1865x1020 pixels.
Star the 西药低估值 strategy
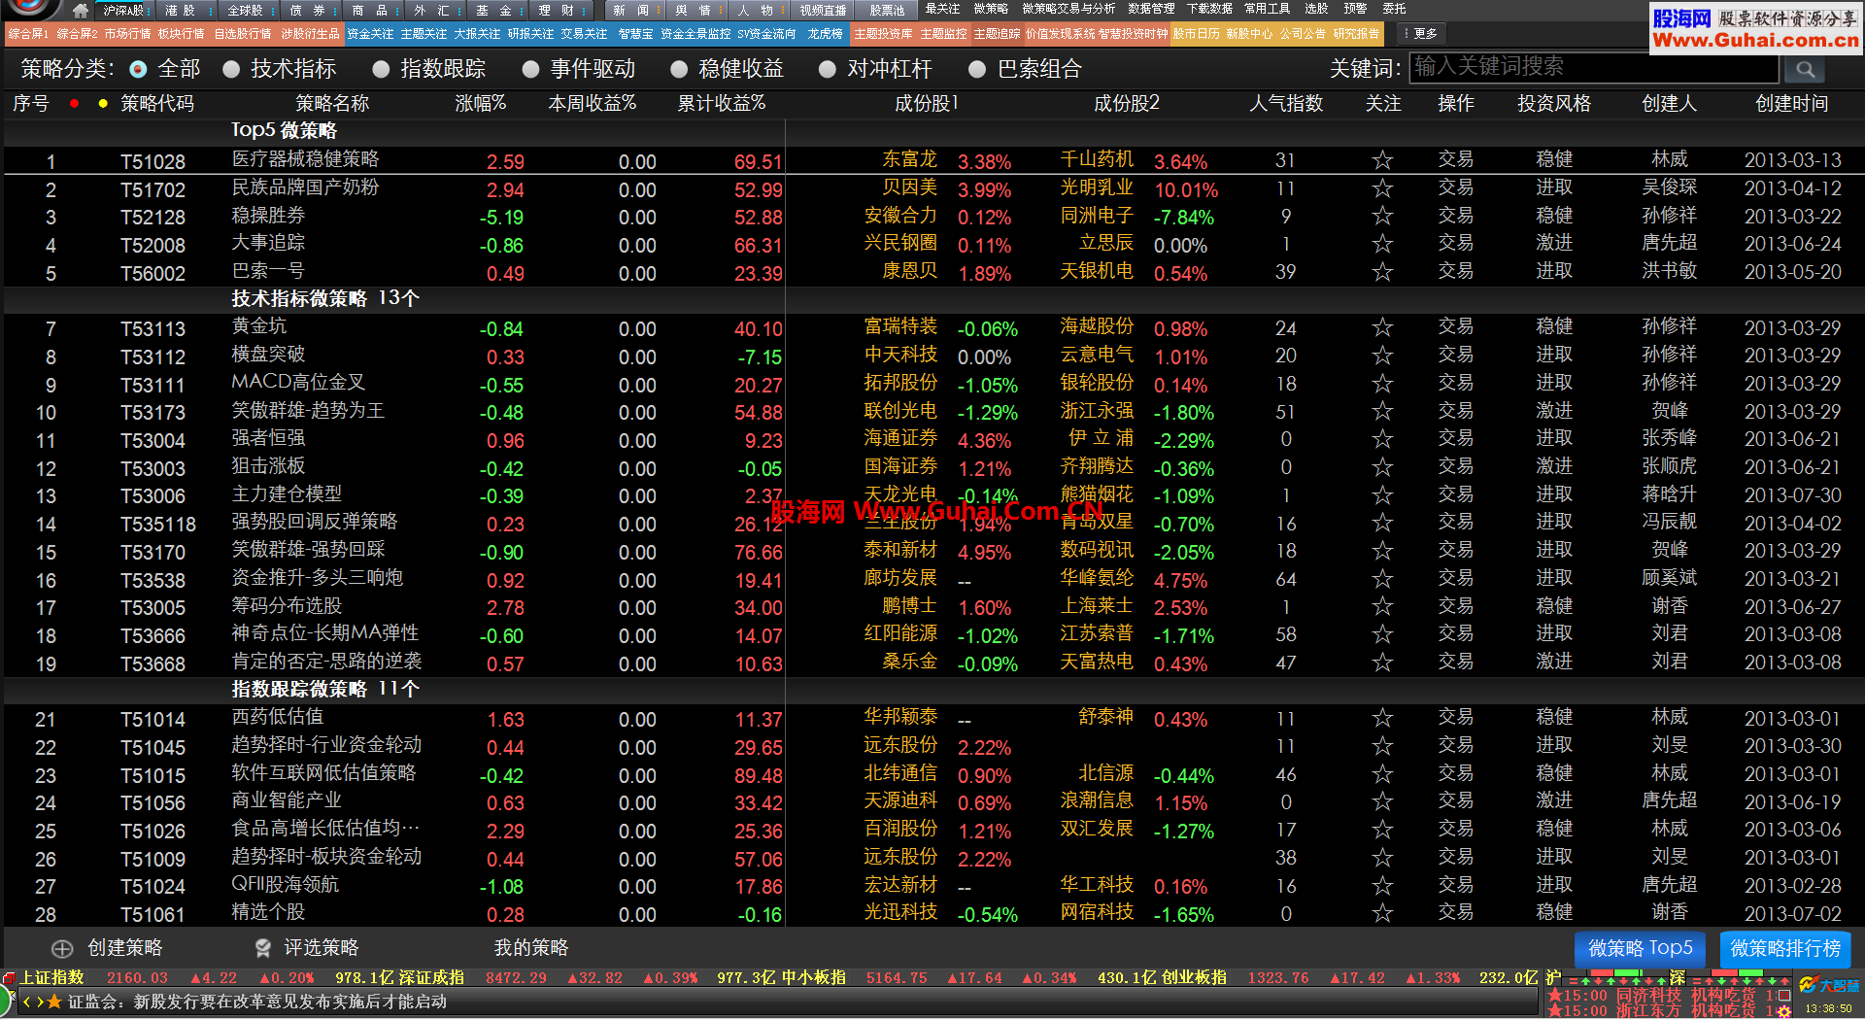click(1382, 718)
